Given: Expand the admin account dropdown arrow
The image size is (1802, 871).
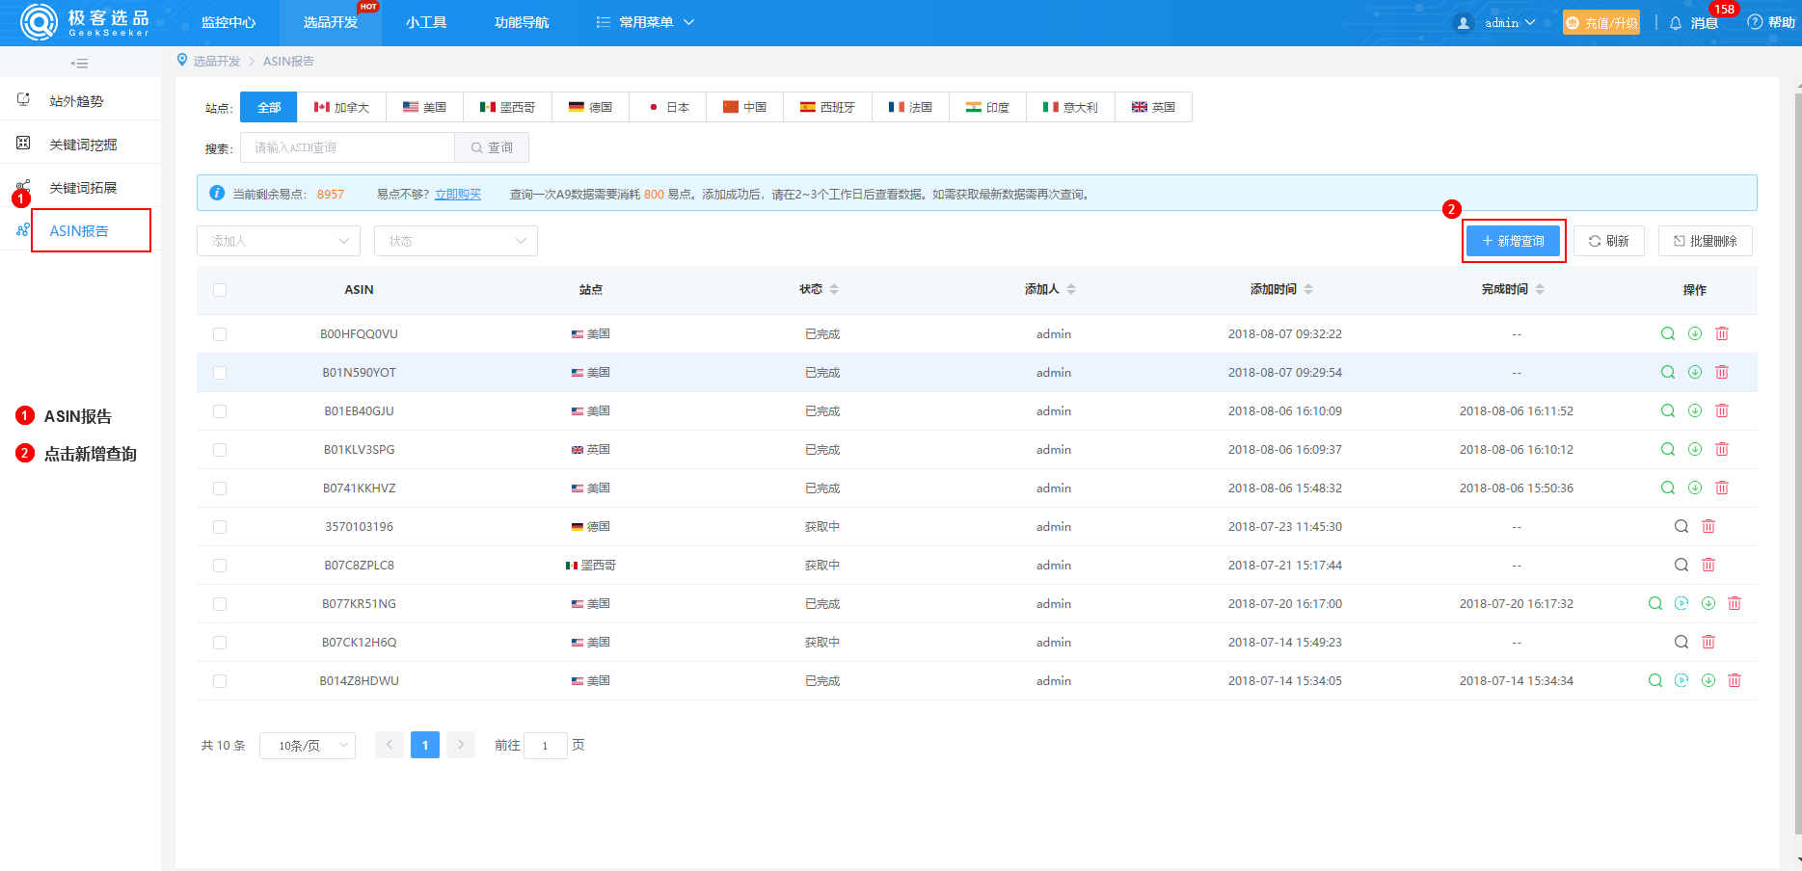Looking at the screenshot, I should [x=1530, y=22].
